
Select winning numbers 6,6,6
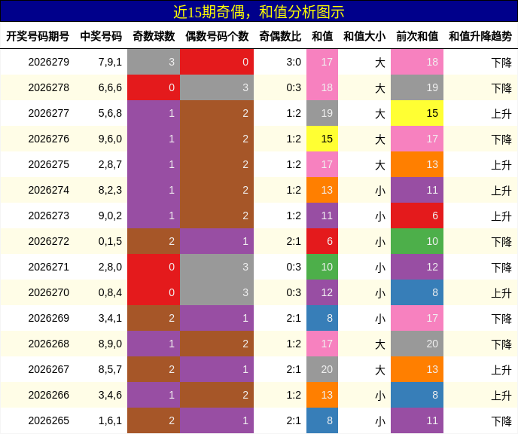pos(110,87)
